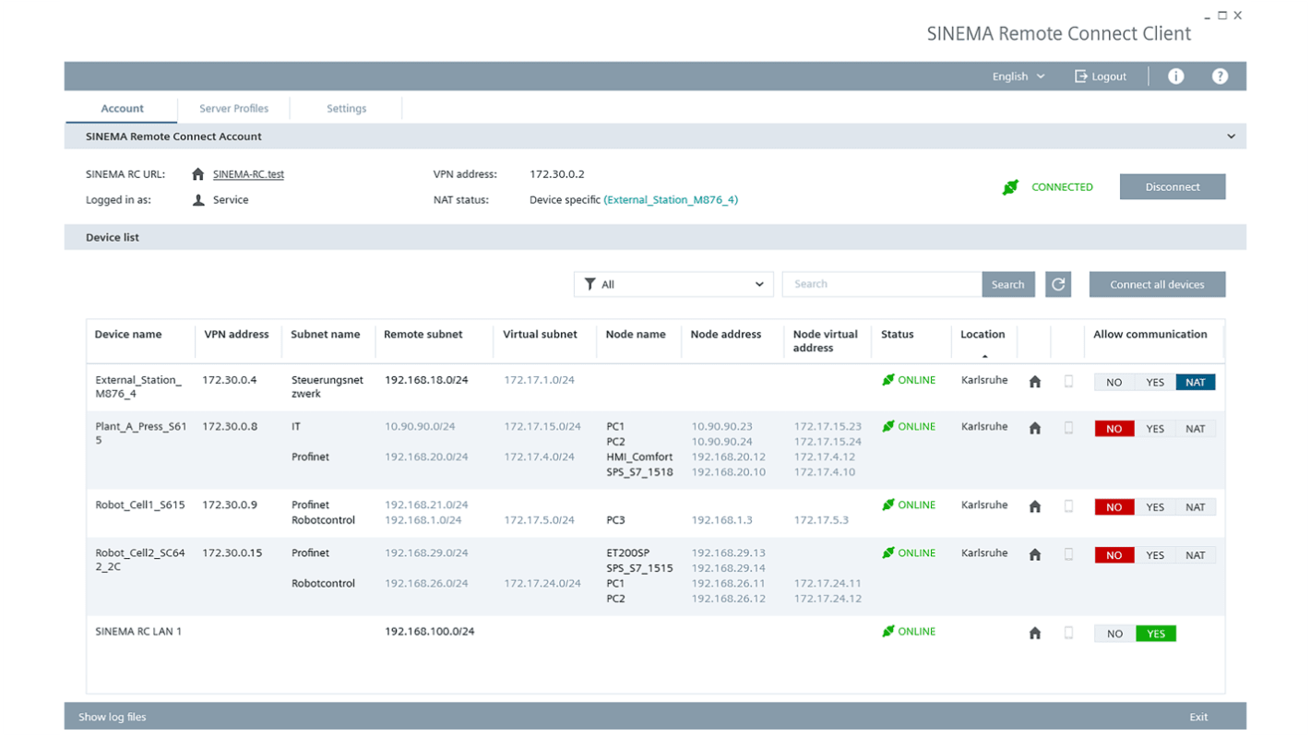The height and width of the screenshot is (736, 1310).
Task: Click home icon in Robot_Cell2_SC642_2C row
Action: (x=1035, y=554)
